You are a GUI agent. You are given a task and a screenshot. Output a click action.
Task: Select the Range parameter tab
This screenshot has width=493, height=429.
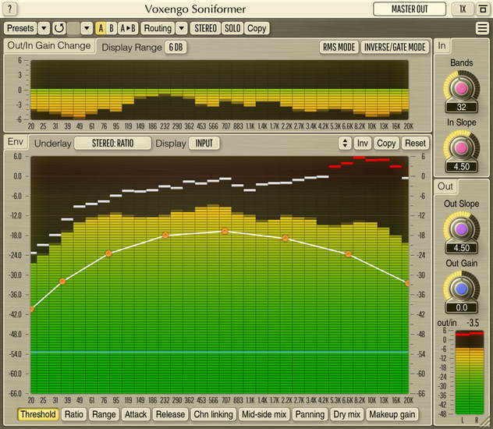click(x=104, y=414)
